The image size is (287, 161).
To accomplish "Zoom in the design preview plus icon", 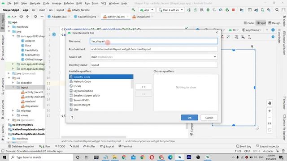I will 270,111.
